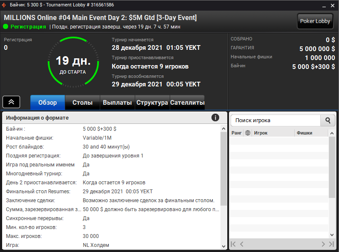Select the Сателлиты tab
Screen dimensions: 339x252
(187, 103)
